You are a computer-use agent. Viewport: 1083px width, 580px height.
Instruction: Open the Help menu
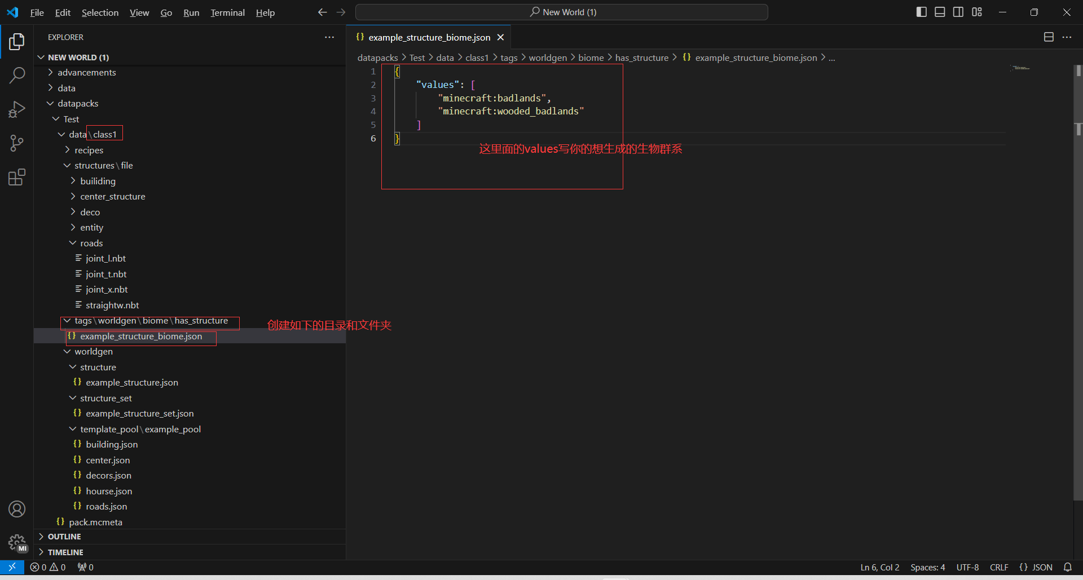(265, 12)
